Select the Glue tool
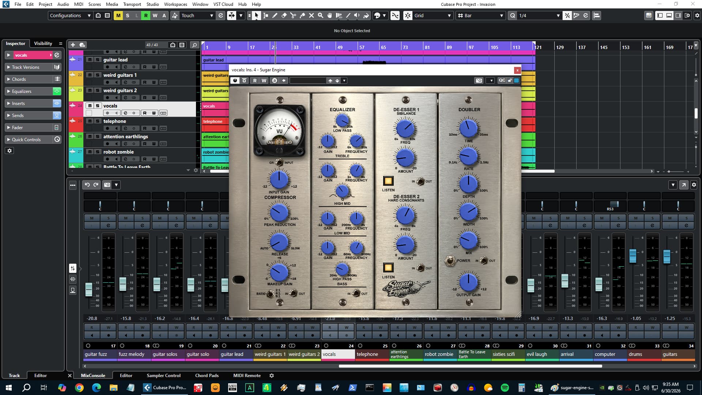 [x=302, y=15]
